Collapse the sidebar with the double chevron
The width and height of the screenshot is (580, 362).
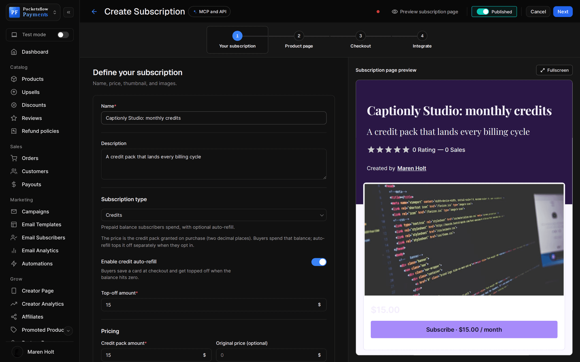point(69,12)
